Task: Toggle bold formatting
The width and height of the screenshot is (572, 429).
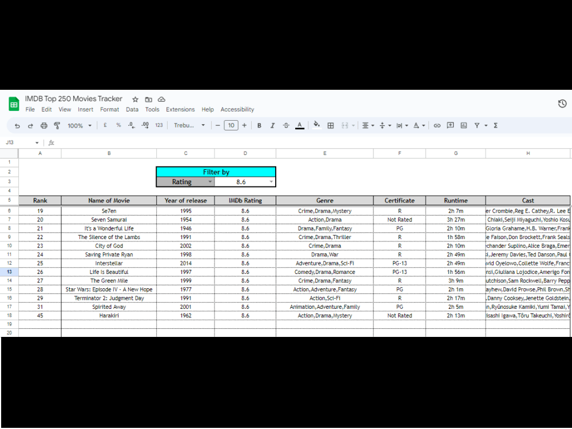Action: [x=259, y=125]
